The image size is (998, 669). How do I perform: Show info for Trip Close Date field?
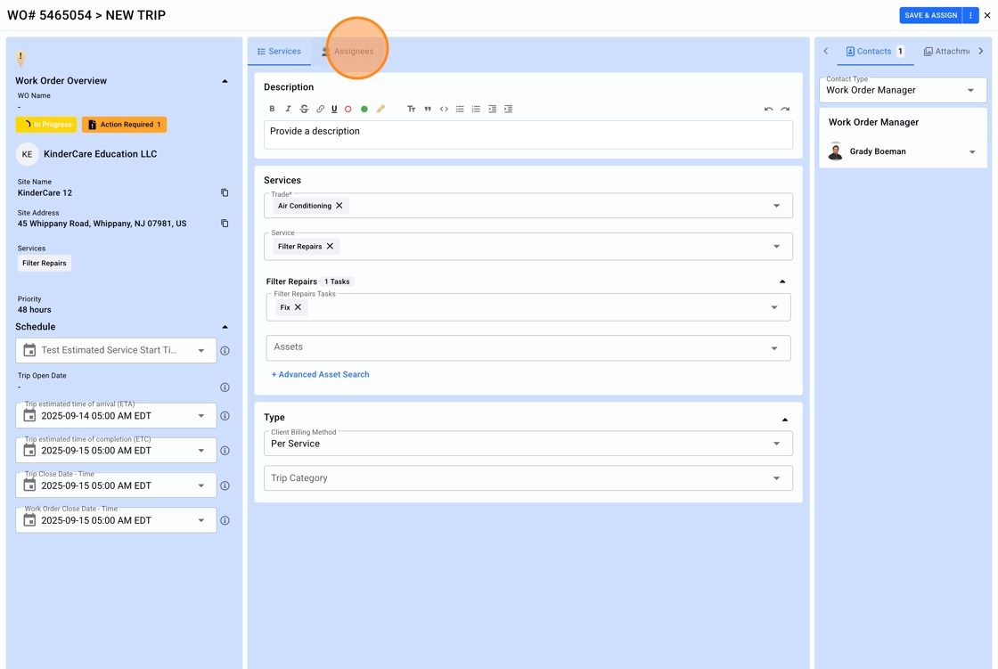point(225,485)
